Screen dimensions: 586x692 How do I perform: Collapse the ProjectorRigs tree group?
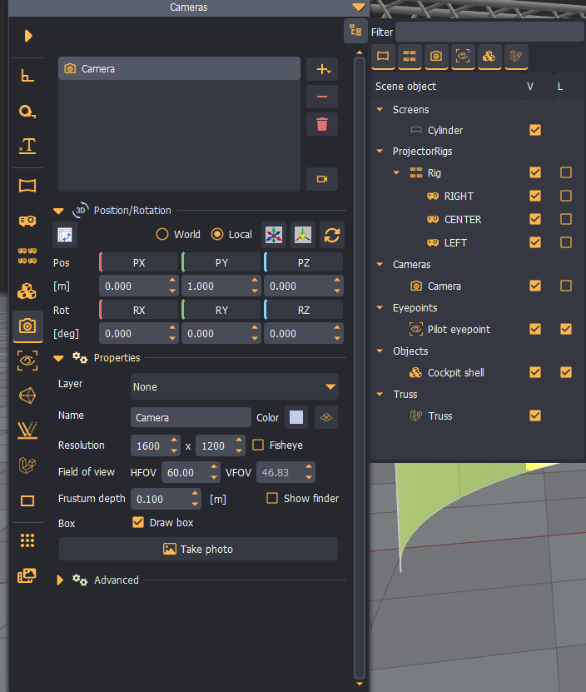(x=380, y=151)
